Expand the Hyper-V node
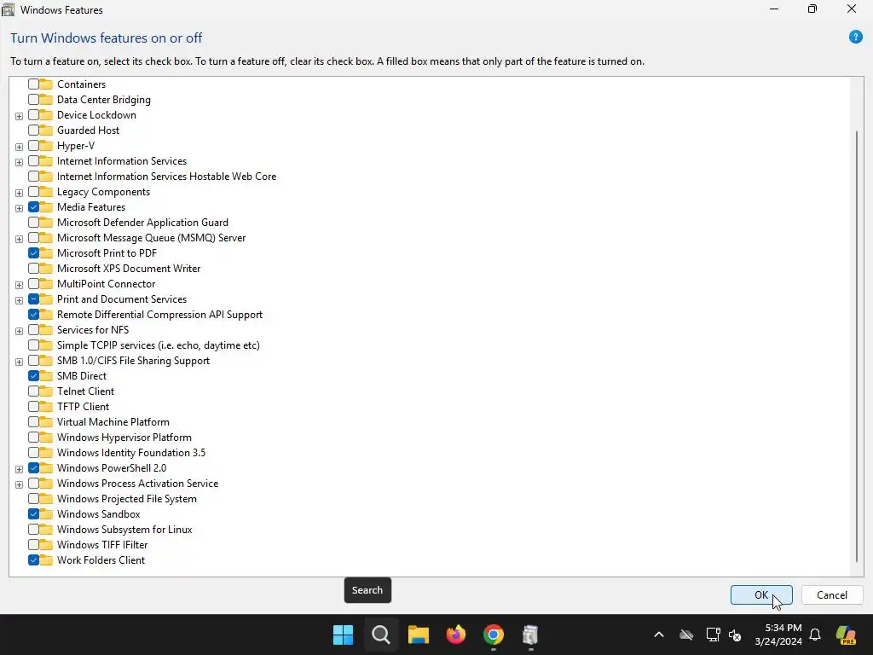Screen dimensions: 873x655 pyautogui.click(x=19, y=147)
